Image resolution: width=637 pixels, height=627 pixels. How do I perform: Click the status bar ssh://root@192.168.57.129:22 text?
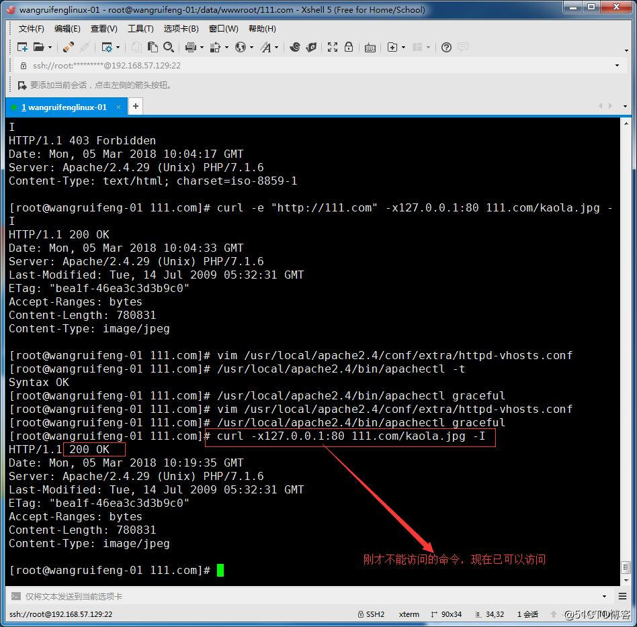pyautogui.click(x=61, y=614)
